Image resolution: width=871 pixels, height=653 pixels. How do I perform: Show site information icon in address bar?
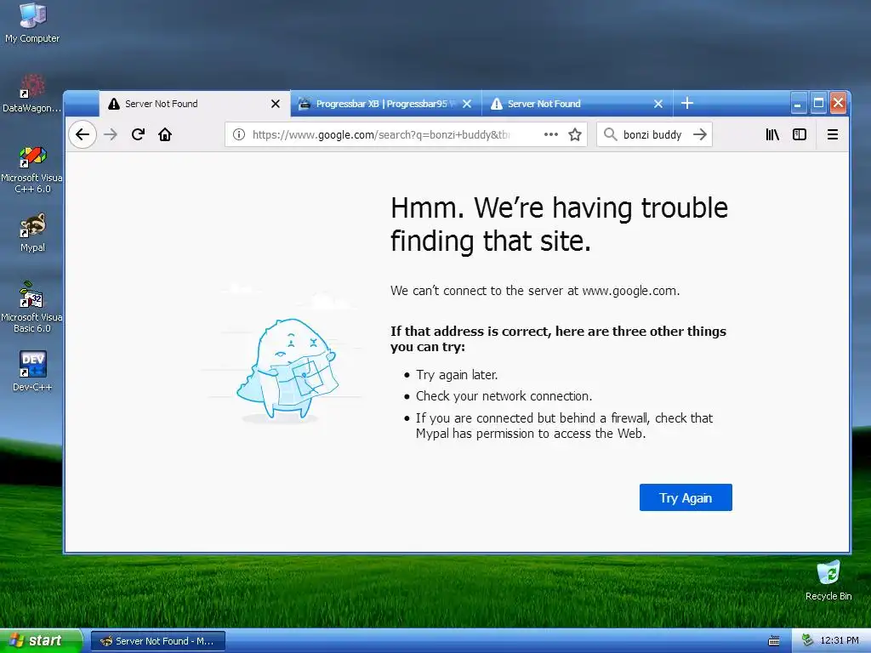coord(239,134)
